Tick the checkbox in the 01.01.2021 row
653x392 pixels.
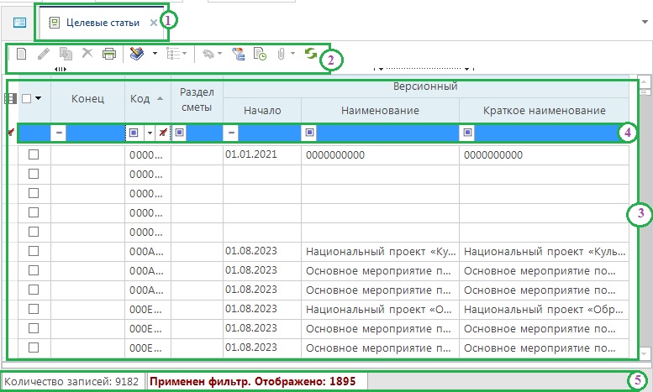click(34, 155)
